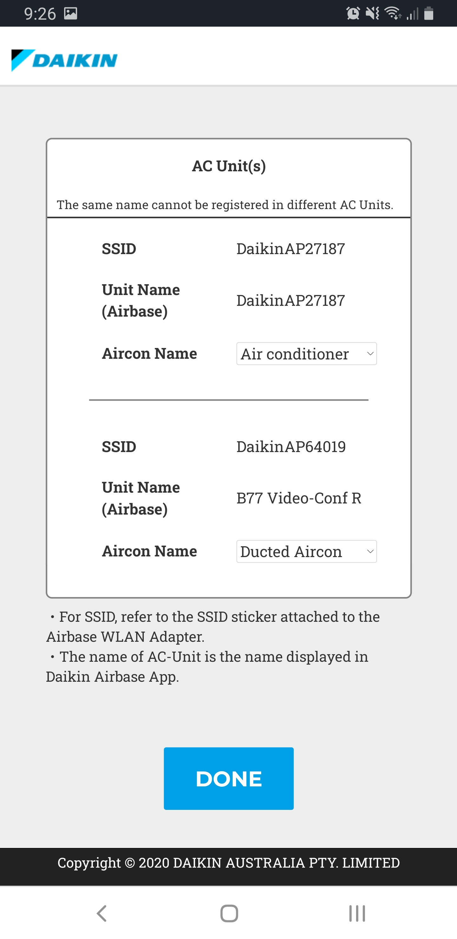Open the Ducted Aircon name dropdown
The width and height of the screenshot is (457, 939).
(306, 551)
